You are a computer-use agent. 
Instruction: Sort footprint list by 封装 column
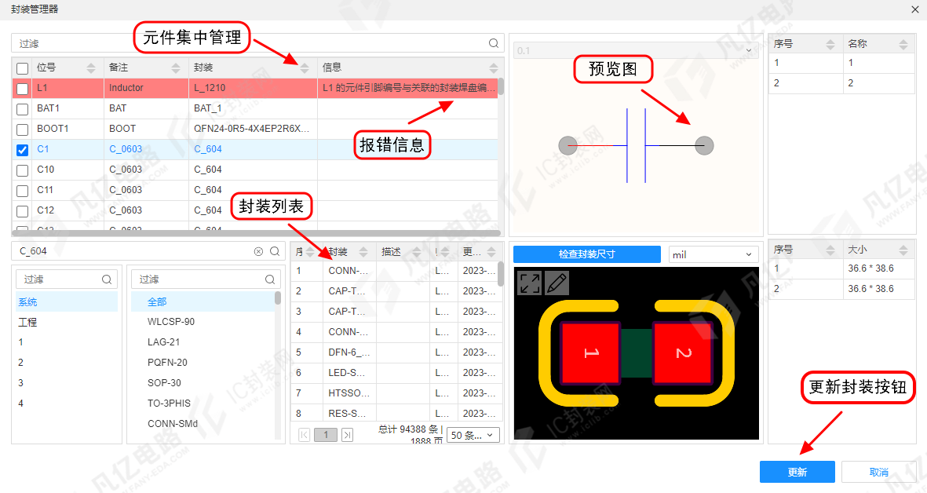point(363,253)
